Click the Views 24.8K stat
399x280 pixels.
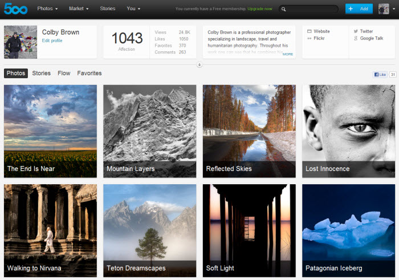tap(172, 33)
